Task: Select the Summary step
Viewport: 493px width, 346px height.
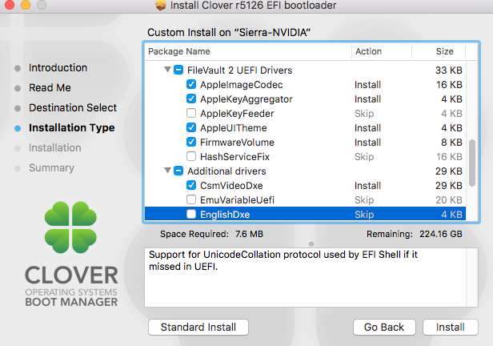Action: click(x=51, y=167)
